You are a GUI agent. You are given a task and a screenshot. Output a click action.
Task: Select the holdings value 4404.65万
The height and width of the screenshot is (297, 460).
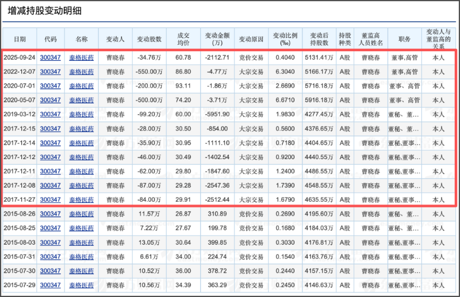(x=319, y=143)
